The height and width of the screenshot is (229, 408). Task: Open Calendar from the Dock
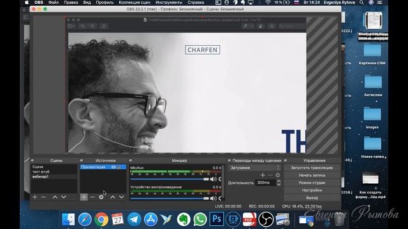(x=117, y=219)
